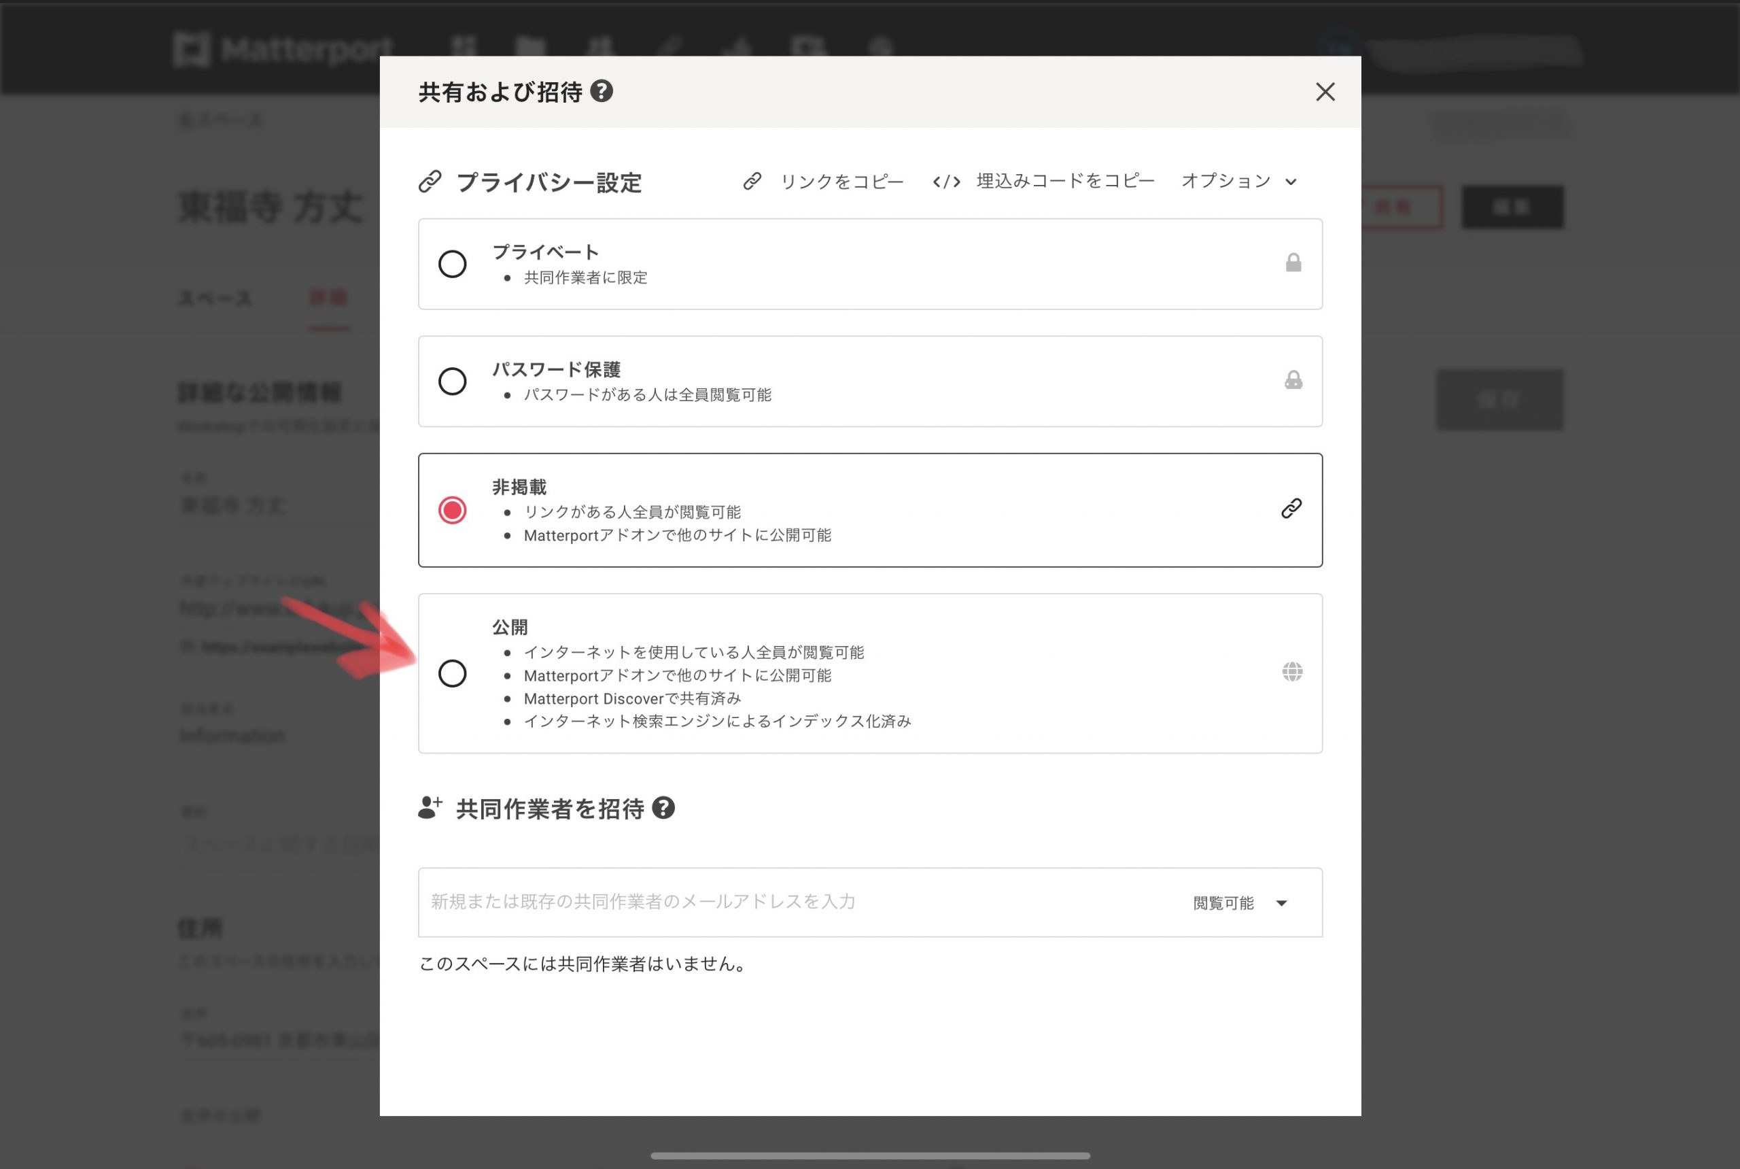Close the 共有および招待 dialog
This screenshot has height=1169, width=1740.
click(x=1324, y=92)
